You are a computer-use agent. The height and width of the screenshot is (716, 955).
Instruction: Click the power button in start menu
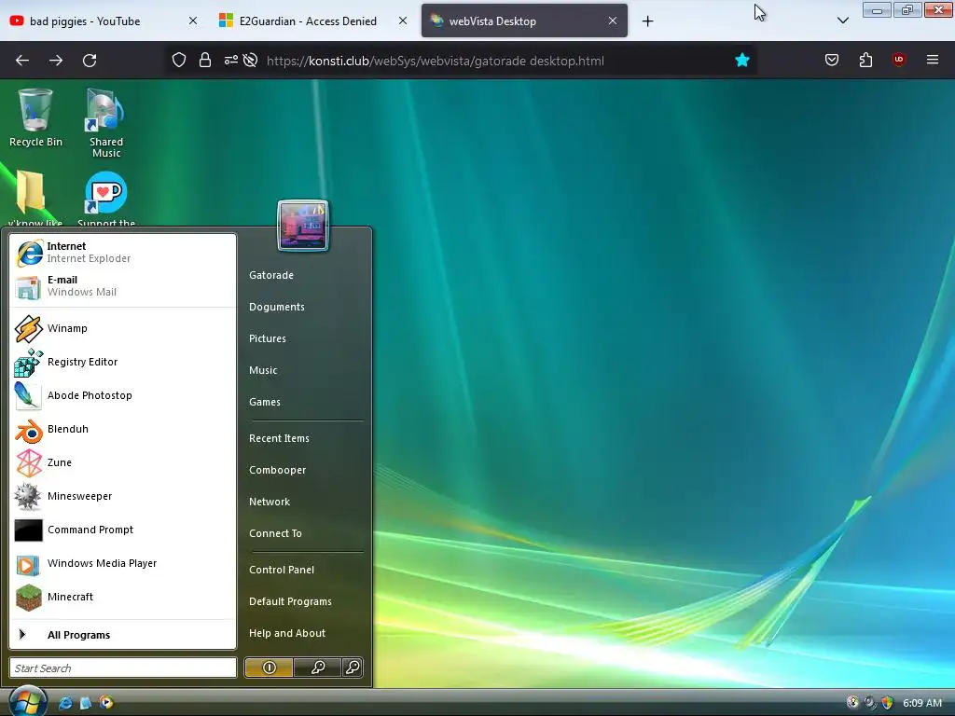coord(269,668)
